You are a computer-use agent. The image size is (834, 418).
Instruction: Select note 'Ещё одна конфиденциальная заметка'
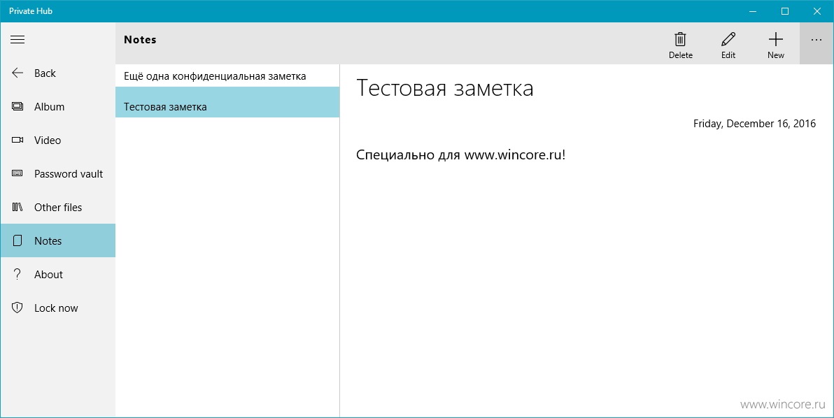coord(227,76)
